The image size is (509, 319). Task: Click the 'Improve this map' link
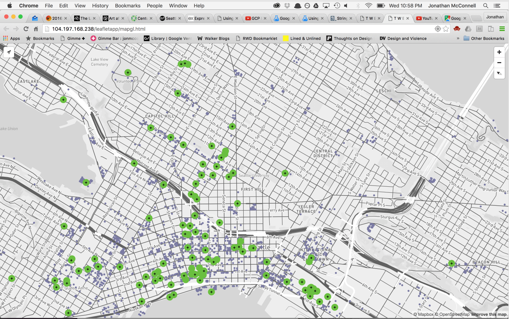489,314
